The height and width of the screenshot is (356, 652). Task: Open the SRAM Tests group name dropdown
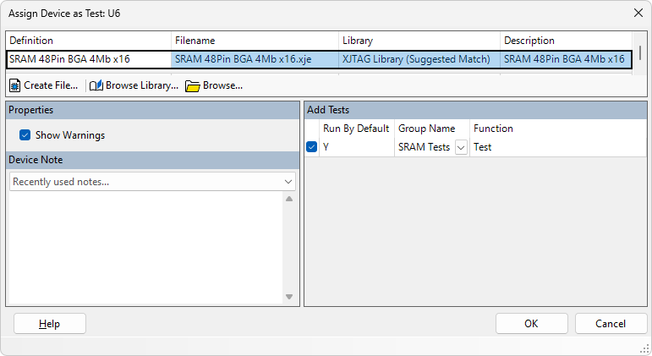(x=461, y=147)
